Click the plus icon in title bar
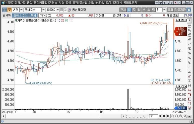Viewport: 194px width, 124px height. tap(157, 2)
